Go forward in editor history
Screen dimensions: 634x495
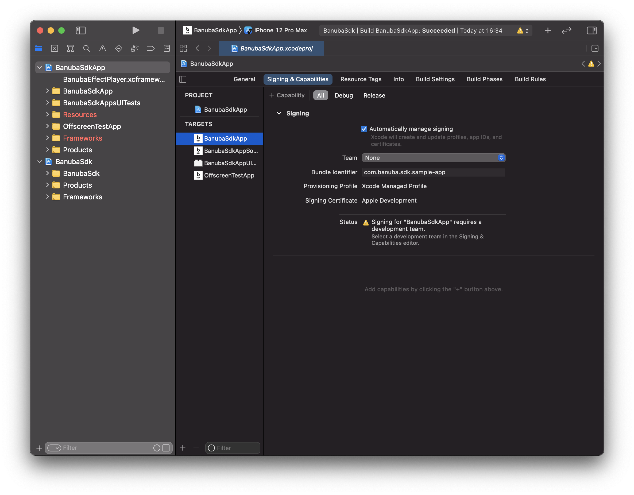click(209, 48)
